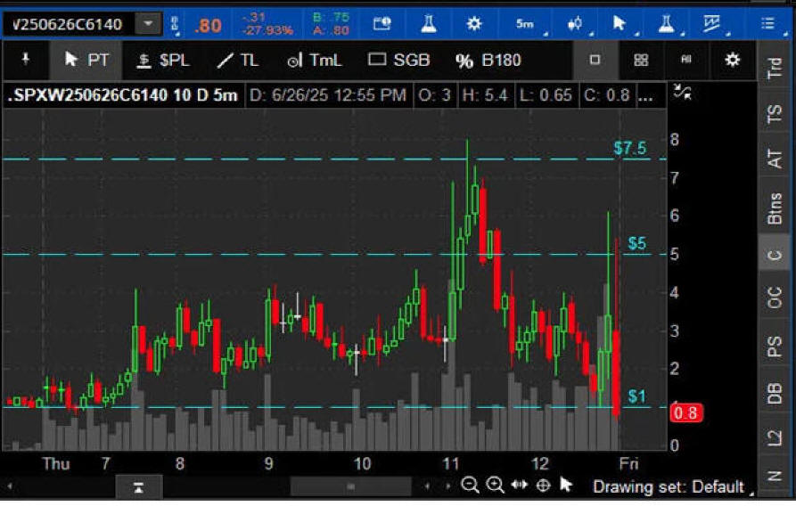The height and width of the screenshot is (506, 796).
Task: Select the % B180 tool
Action: pyautogui.click(x=488, y=61)
